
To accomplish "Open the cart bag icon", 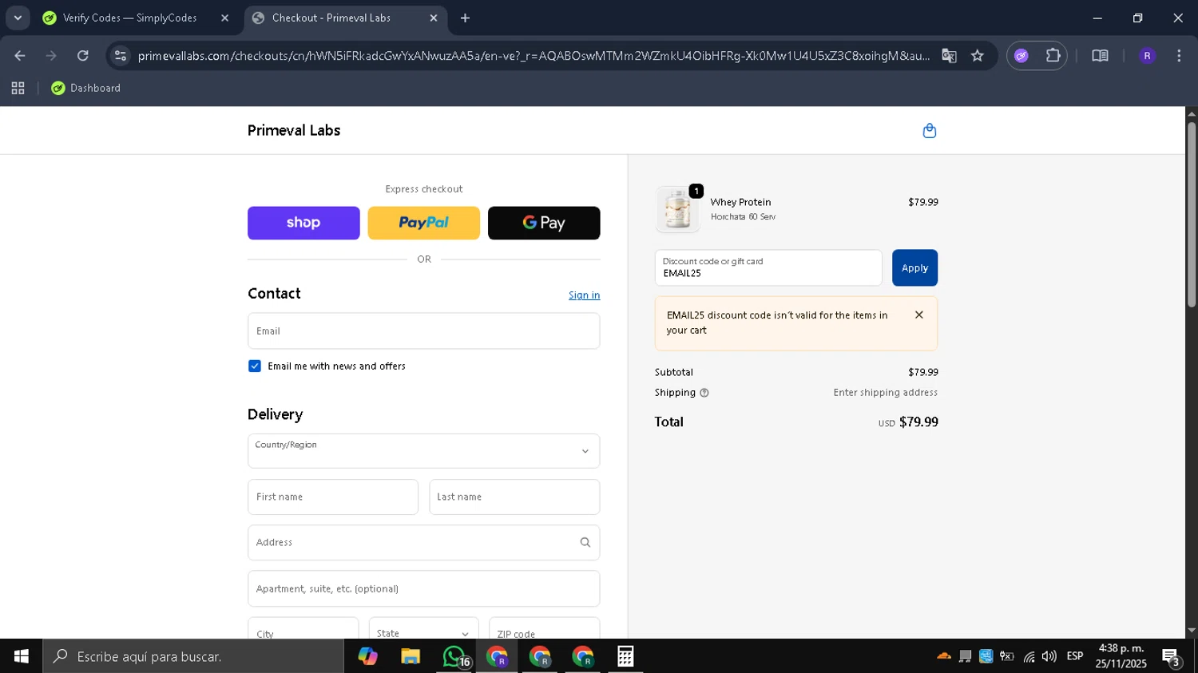I will pos(929,131).
